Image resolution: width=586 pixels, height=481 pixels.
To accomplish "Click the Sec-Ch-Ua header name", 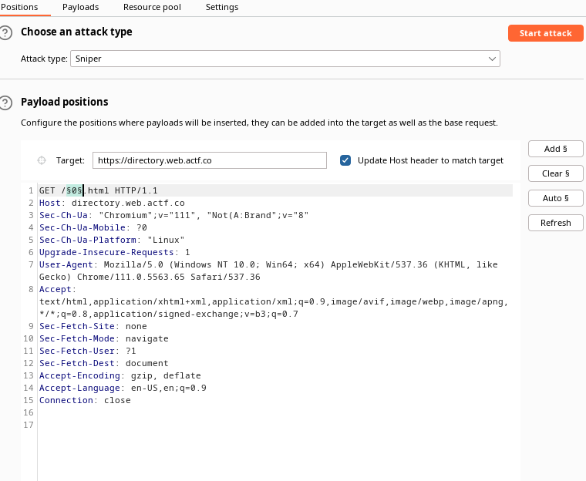I will click(63, 215).
